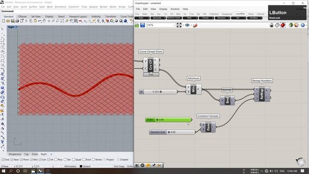Click the green selected-only preview icon
The height and width of the screenshot is (174, 309).
[x=291, y=25]
